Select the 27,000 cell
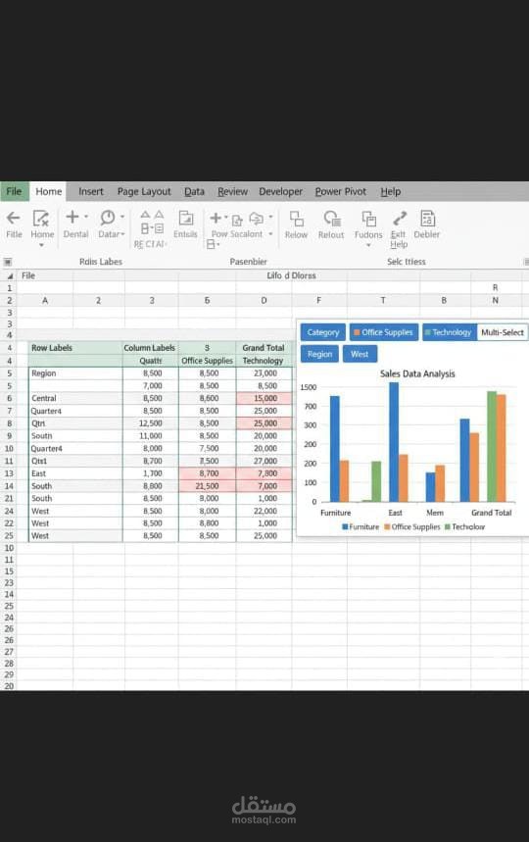 click(x=264, y=461)
